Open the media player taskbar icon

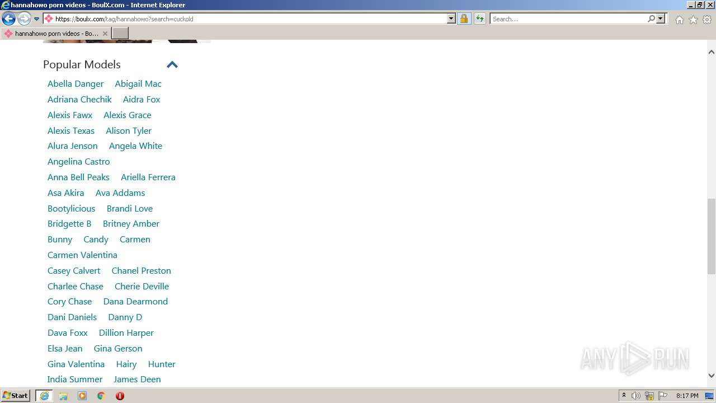(82, 396)
